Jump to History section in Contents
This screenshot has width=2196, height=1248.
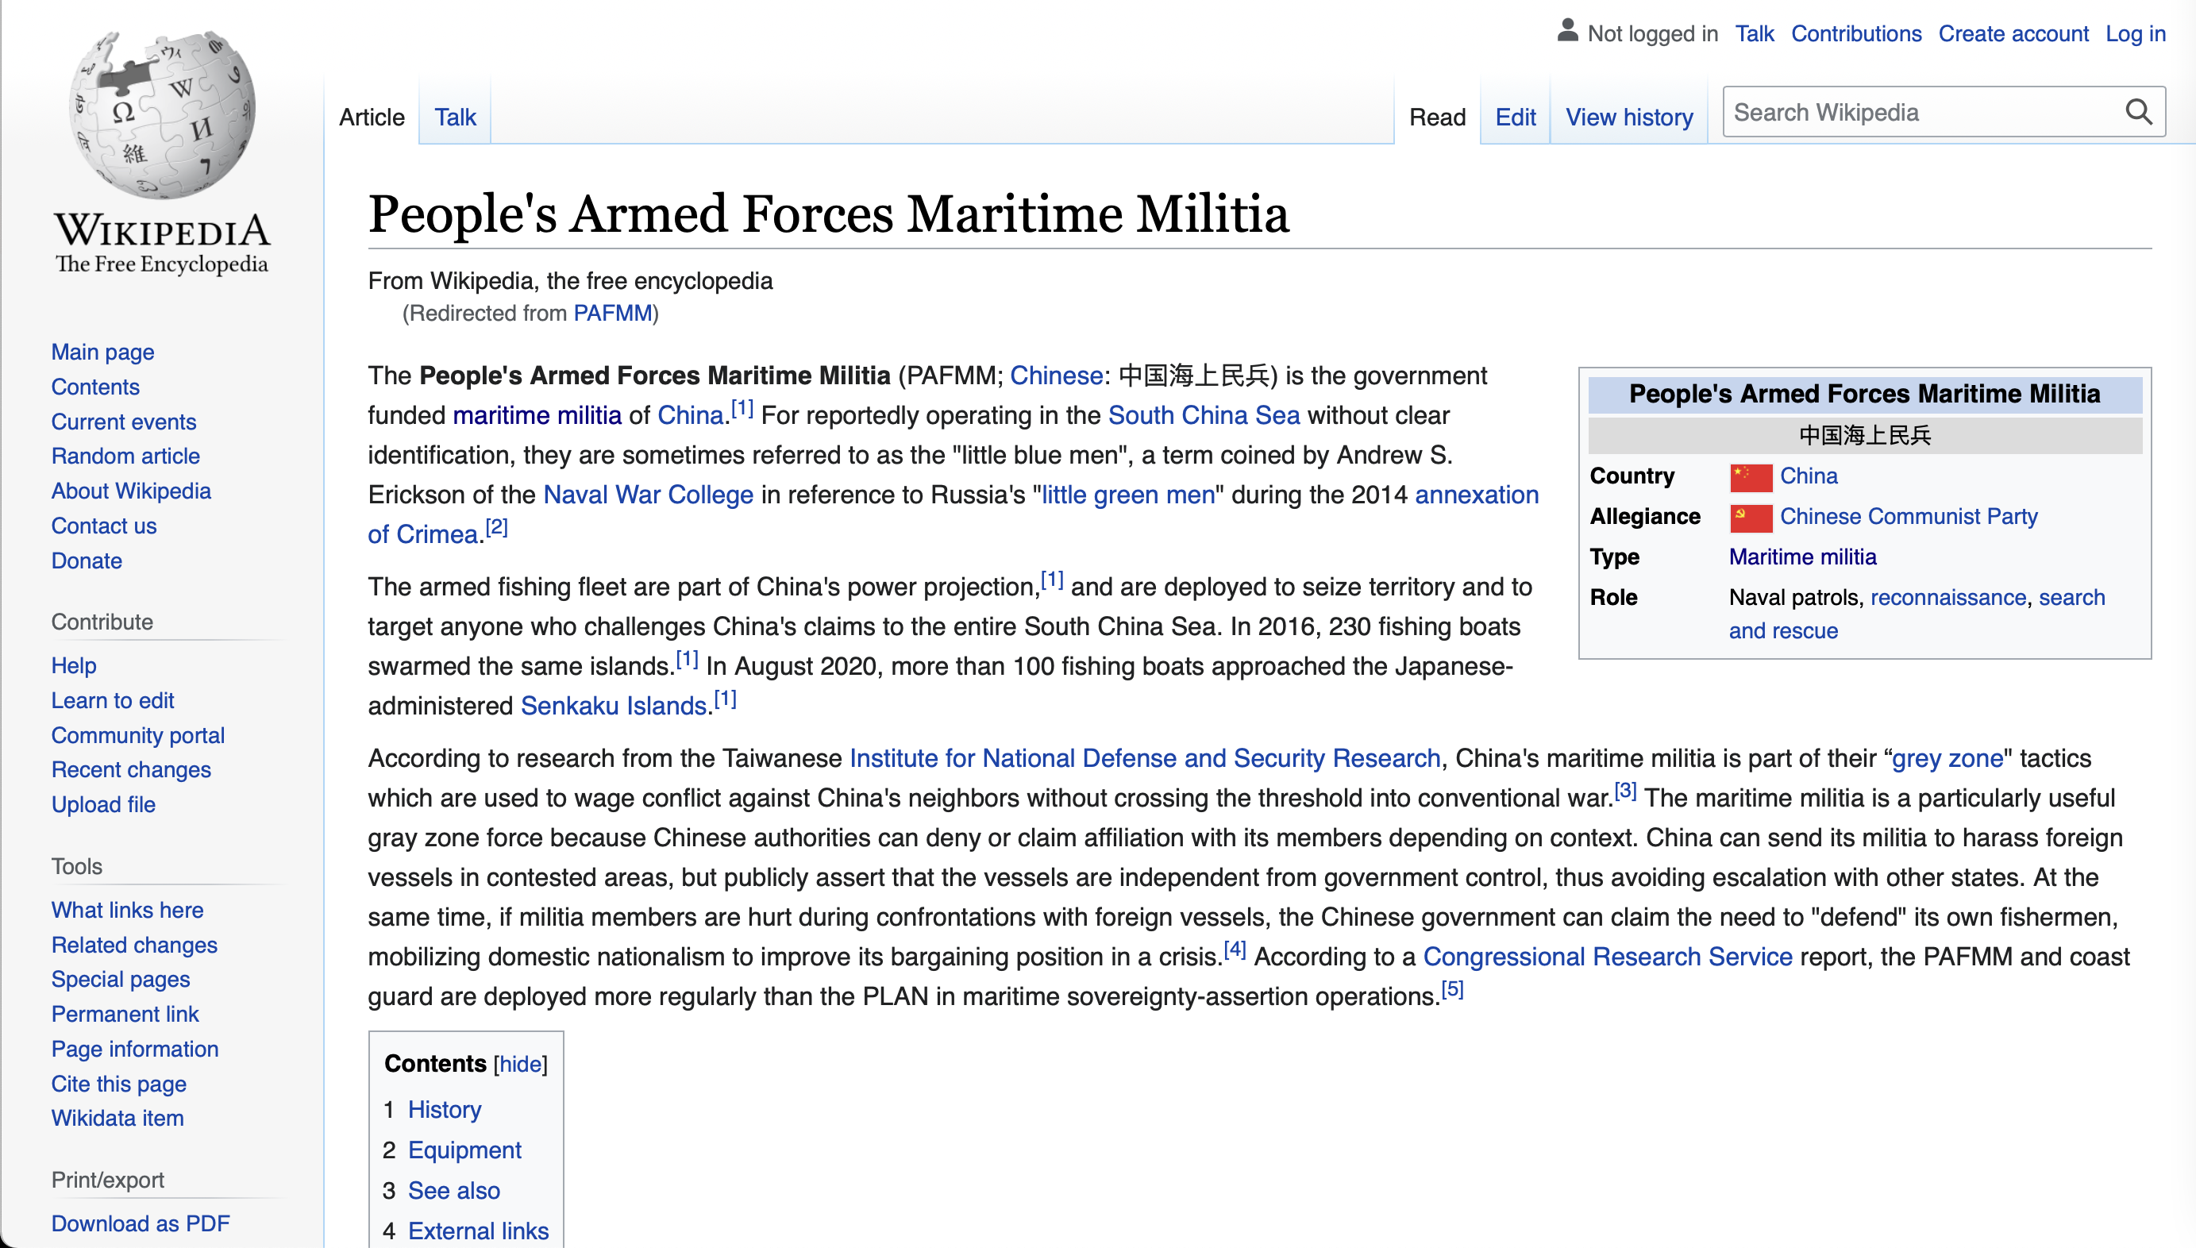pos(444,1109)
